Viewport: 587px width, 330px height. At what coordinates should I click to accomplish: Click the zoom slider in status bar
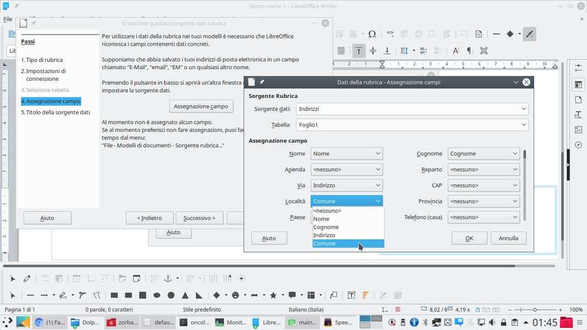coord(534,310)
